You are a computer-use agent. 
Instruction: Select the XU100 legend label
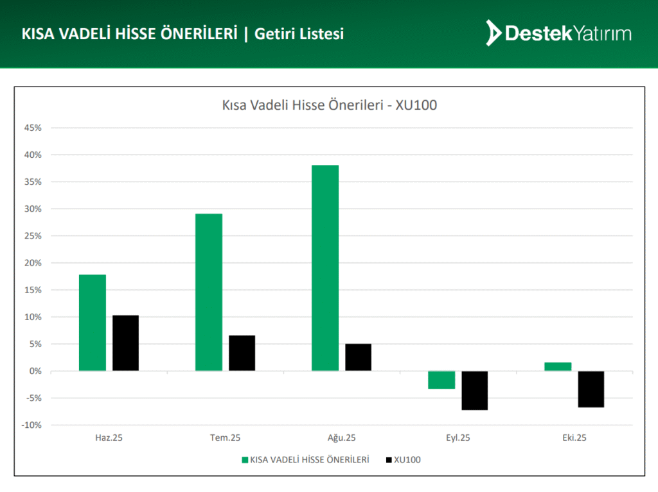[x=407, y=459]
